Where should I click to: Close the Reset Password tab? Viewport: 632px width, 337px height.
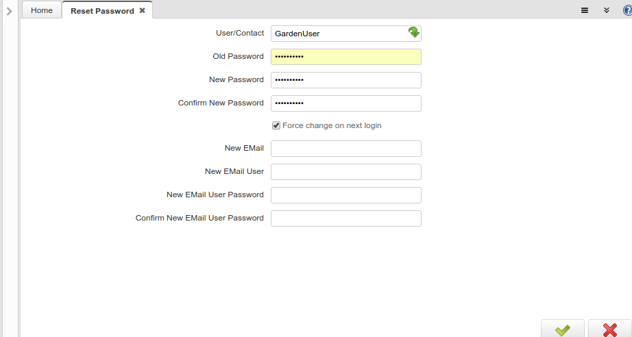coord(143,11)
